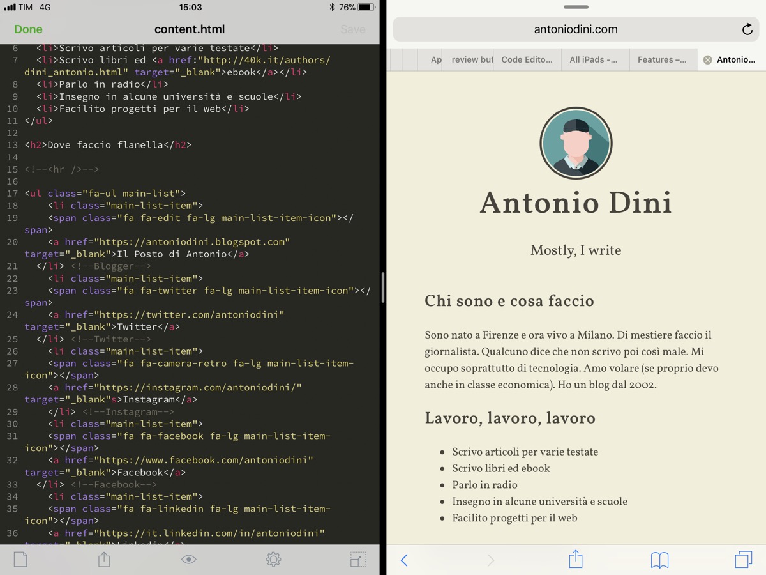
Task: Tap 'Facilito progetti per il web' on webpage
Action: point(514,518)
